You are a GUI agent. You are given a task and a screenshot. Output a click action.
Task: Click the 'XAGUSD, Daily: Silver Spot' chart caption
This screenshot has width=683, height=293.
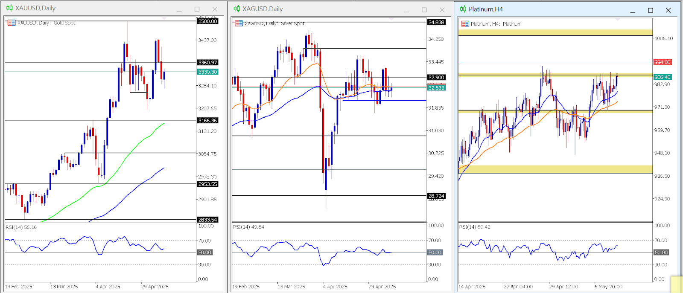tap(274, 23)
